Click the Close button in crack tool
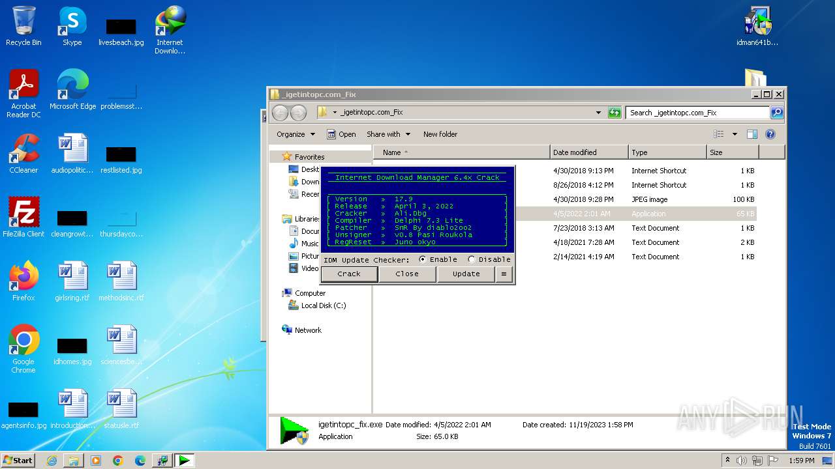 click(x=407, y=274)
